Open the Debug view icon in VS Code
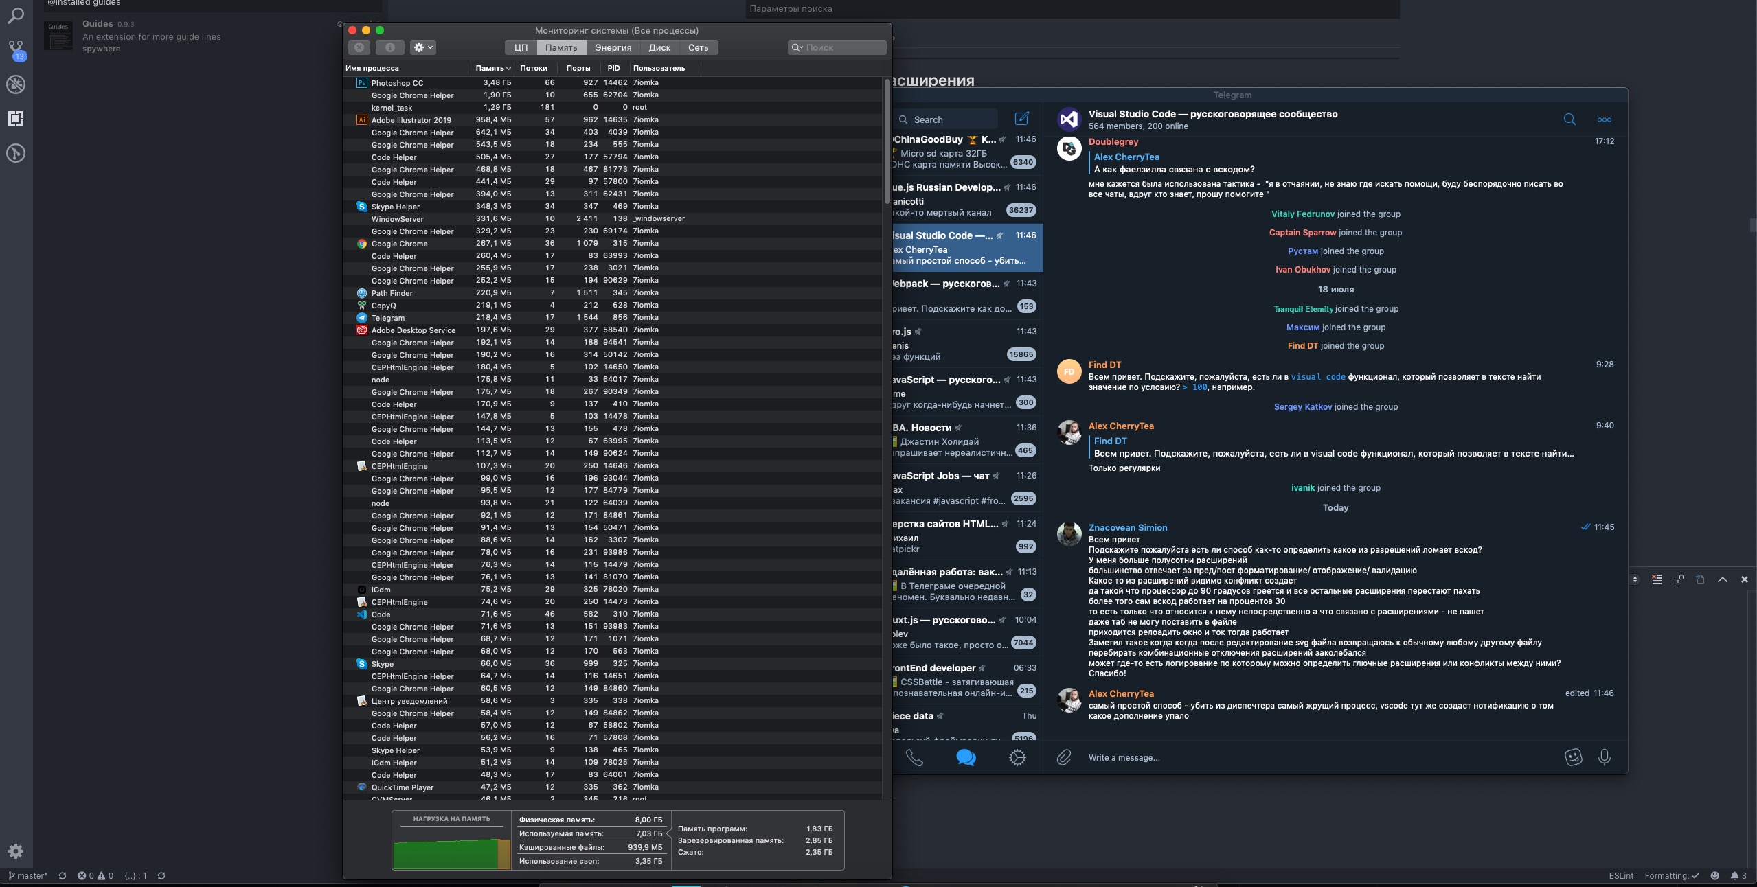Image resolution: width=1757 pixels, height=887 pixels. pyautogui.click(x=16, y=84)
